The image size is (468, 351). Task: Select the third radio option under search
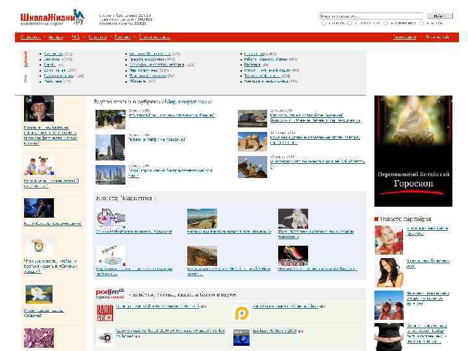pos(385,23)
